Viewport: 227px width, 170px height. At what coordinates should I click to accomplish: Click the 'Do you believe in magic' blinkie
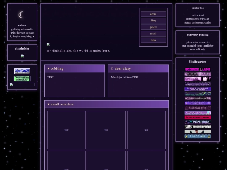[x=198, y=74]
